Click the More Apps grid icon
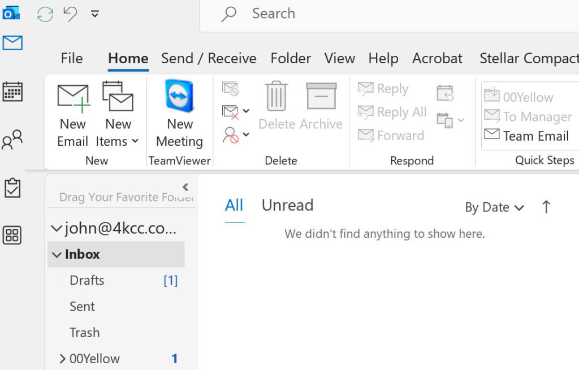This screenshot has height=370, width=579. (12, 235)
